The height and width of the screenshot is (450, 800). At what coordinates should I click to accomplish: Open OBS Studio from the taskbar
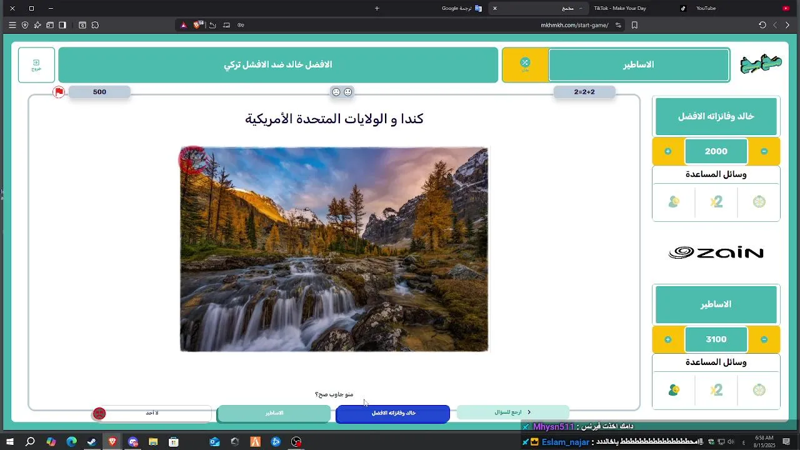297,442
